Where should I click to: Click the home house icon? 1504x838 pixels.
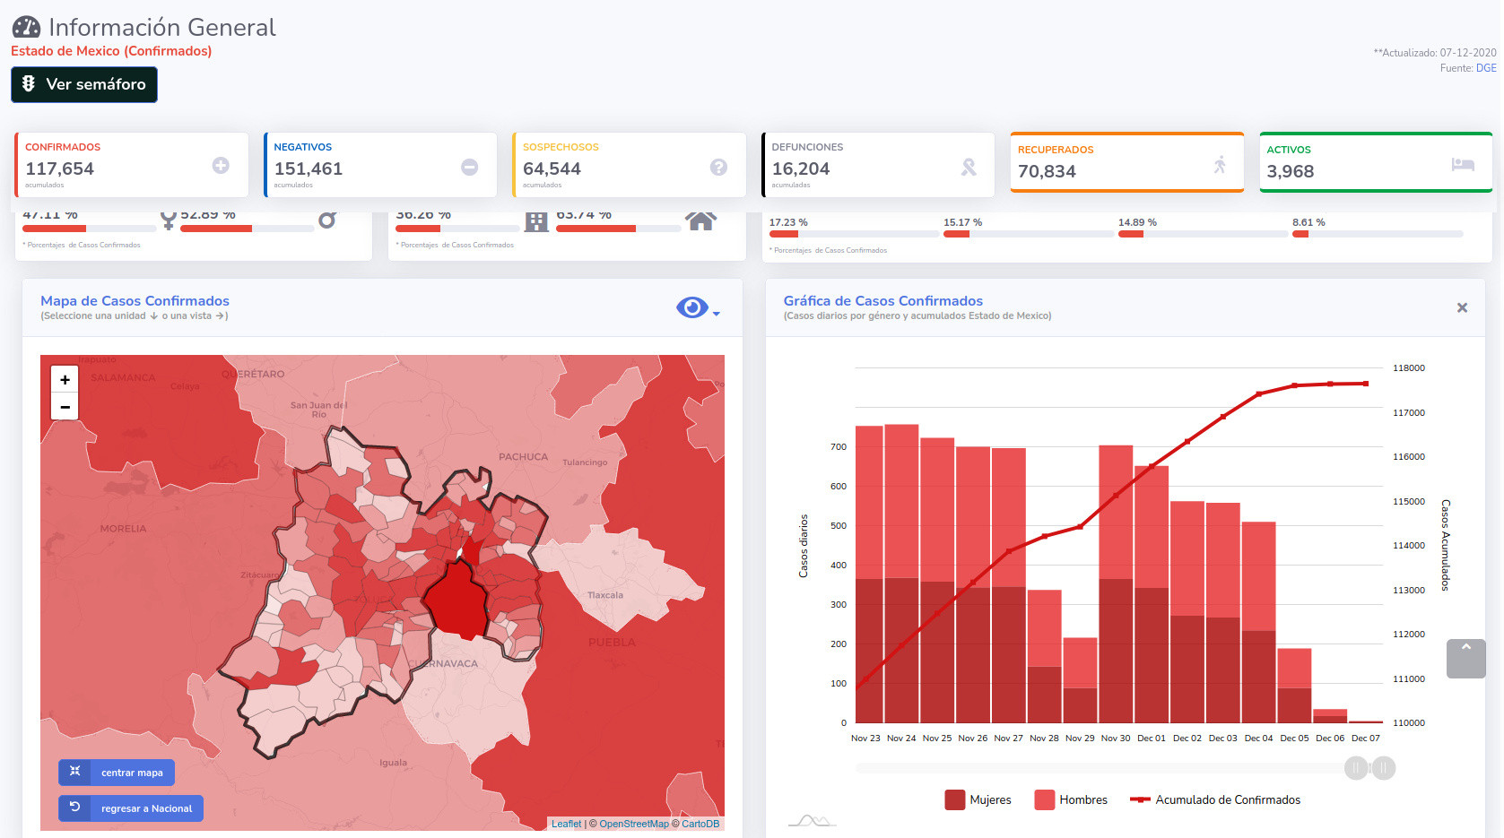[700, 220]
